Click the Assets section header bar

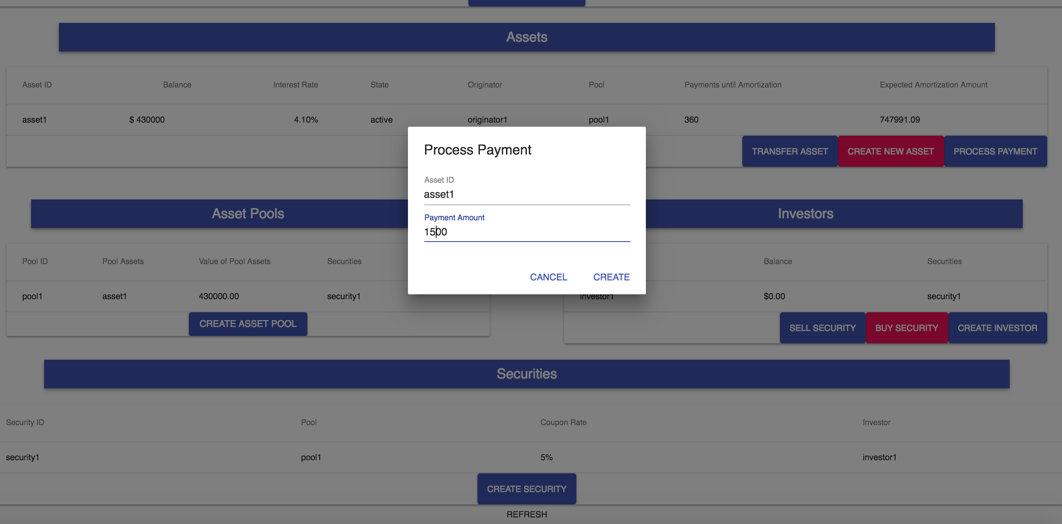[527, 37]
